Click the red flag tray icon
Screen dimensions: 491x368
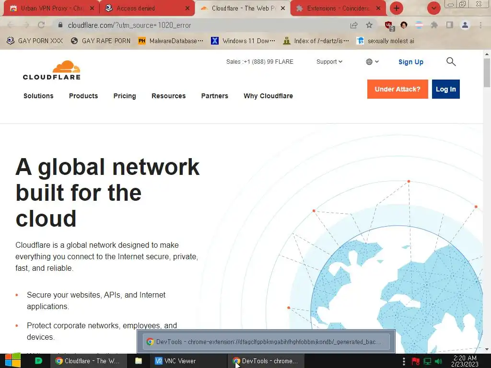pos(416,361)
